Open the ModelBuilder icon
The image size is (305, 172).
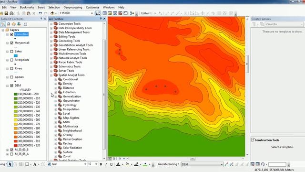click(x=132, y=13)
